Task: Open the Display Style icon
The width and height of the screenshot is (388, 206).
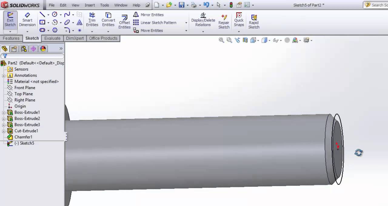Action: [x=264, y=40]
